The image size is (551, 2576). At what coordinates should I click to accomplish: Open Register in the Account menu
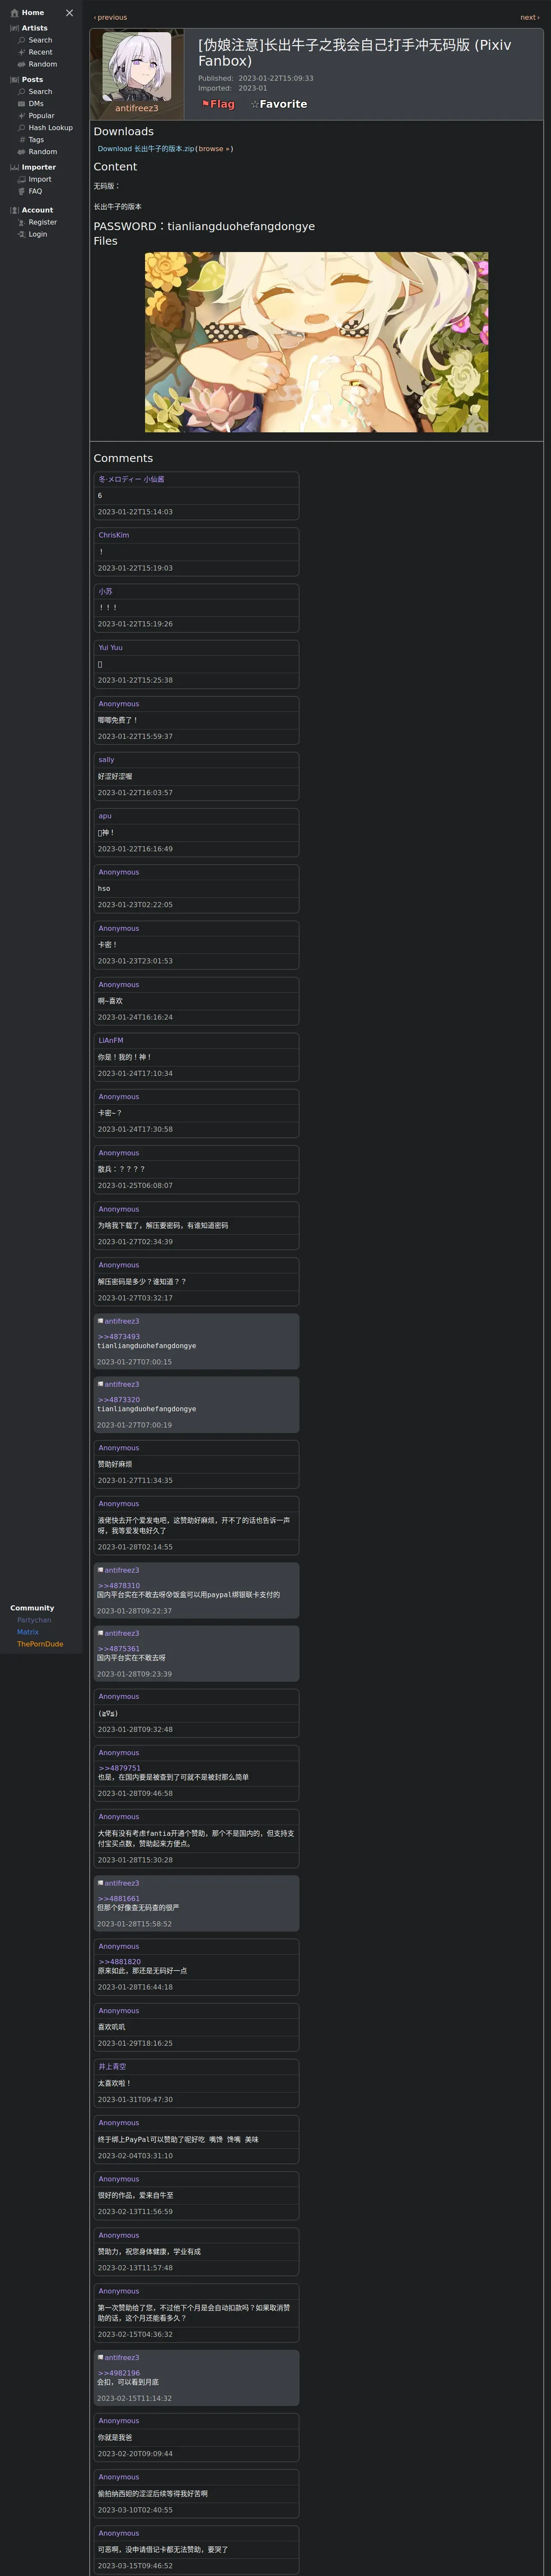coord(43,222)
